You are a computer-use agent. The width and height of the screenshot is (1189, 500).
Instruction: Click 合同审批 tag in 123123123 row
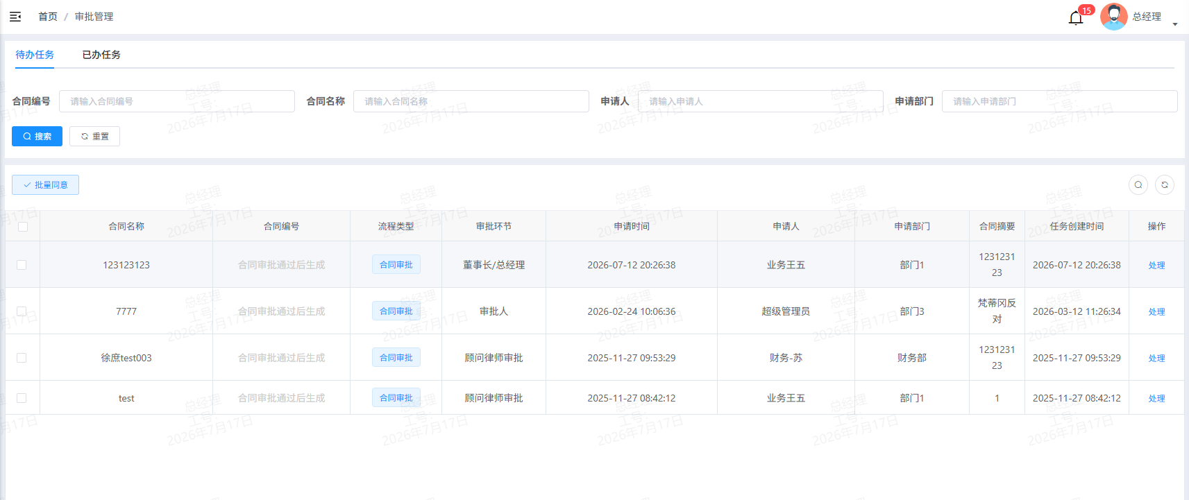396,265
